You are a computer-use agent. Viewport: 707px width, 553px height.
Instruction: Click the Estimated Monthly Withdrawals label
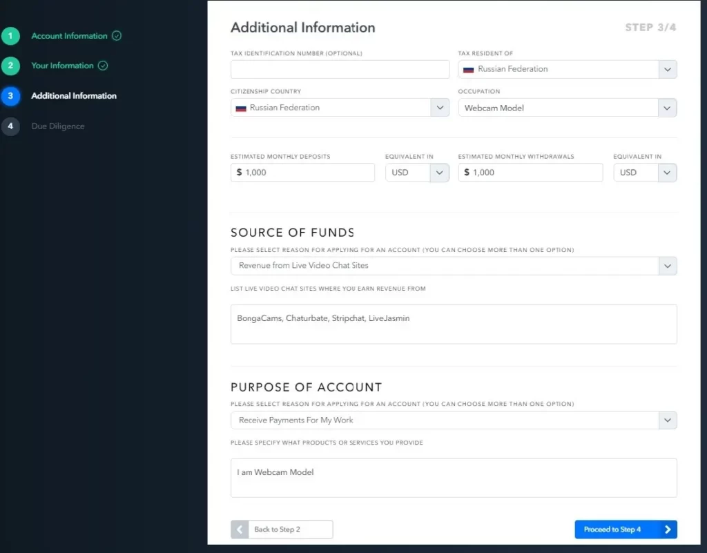click(x=516, y=157)
